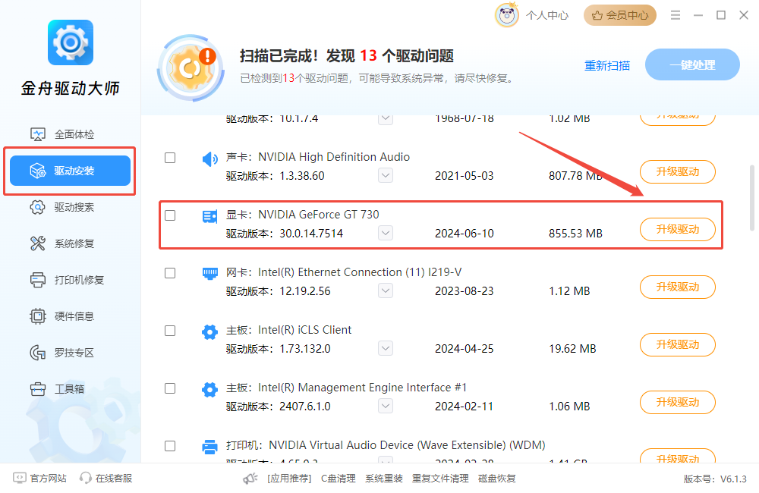The width and height of the screenshot is (759, 493).
Task: Click the size 19.62 MB
Action: click(572, 348)
